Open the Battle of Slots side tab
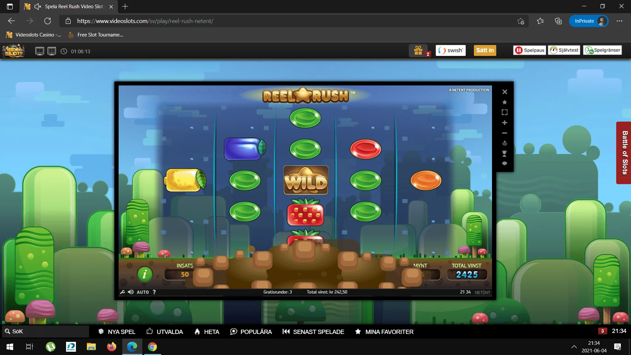Viewport: 631px width, 355px height. pos(624,153)
